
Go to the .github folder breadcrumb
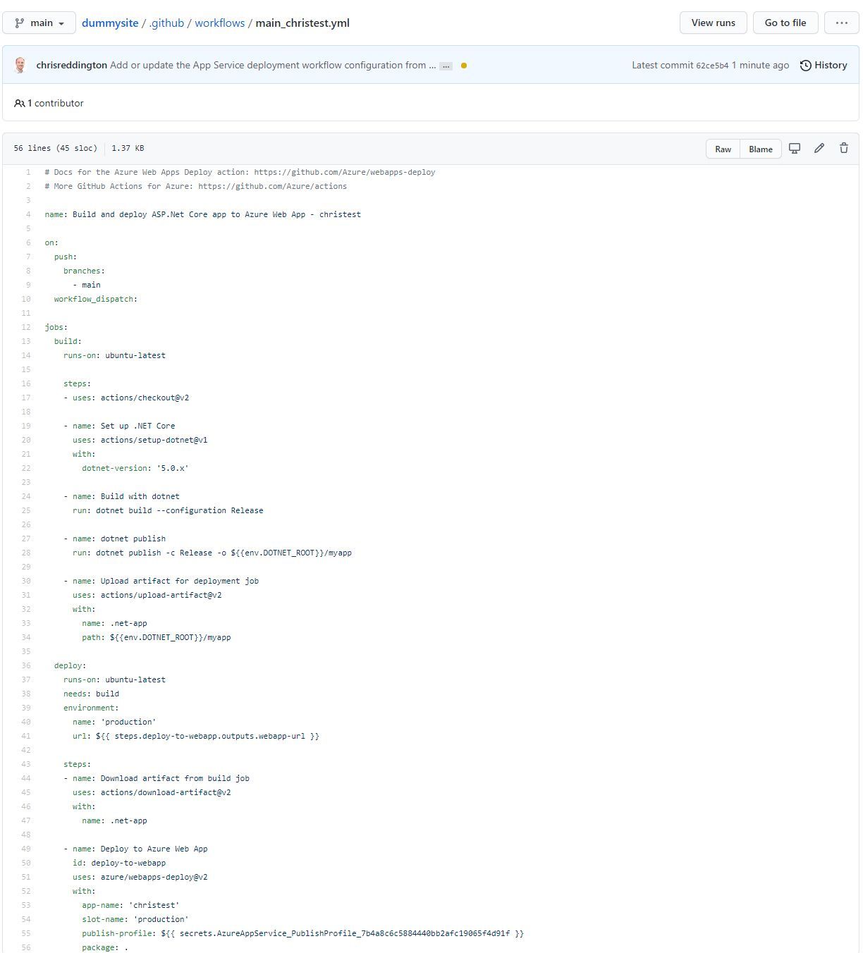click(166, 23)
